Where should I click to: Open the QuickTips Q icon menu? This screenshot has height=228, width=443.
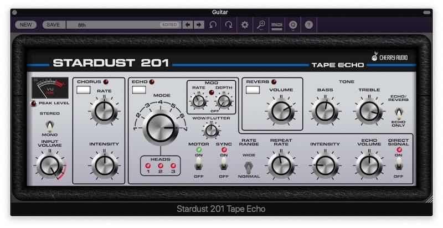coord(293,25)
